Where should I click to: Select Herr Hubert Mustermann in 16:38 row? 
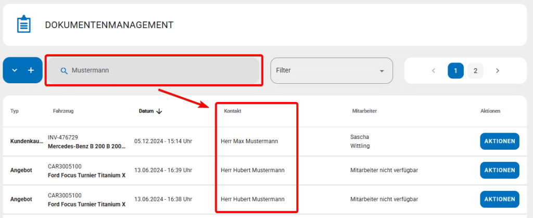(252, 199)
